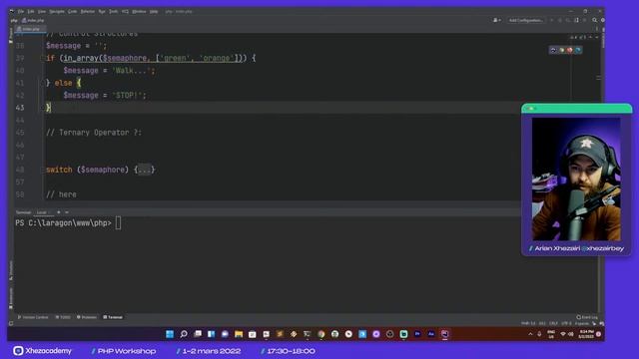Open preview in the first browser icon
639x359 pixels.
pyautogui.click(x=553, y=50)
